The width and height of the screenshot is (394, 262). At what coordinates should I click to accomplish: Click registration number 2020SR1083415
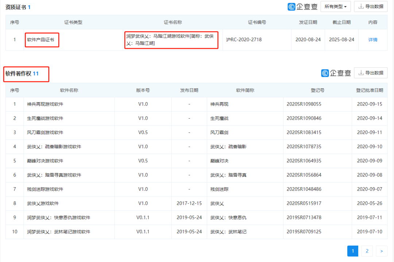(304, 132)
